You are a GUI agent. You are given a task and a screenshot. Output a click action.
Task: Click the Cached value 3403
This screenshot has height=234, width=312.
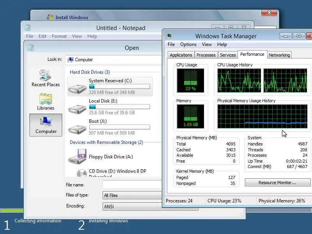(x=230, y=150)
